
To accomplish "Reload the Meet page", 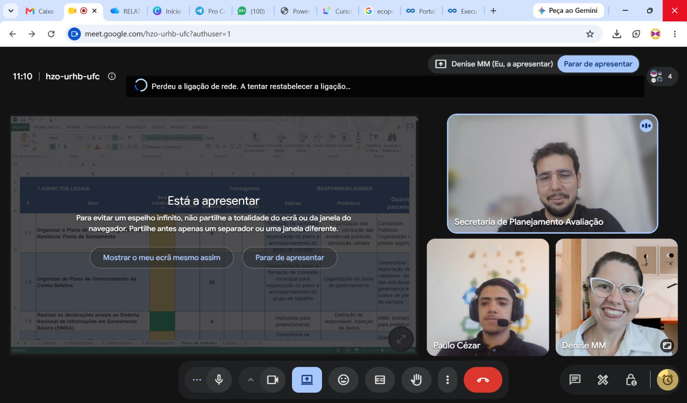I will click(x=51, y=34).
